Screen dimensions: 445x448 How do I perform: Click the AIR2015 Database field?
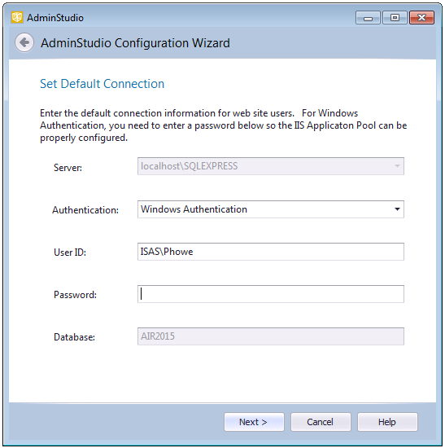(271, 336)
